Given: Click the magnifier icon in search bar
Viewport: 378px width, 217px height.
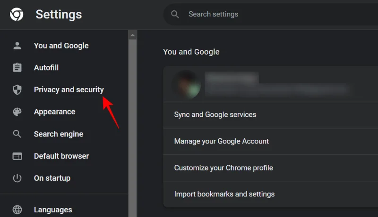Looking at the screenshot, I should pyautogui.click(x=175, y=15).
